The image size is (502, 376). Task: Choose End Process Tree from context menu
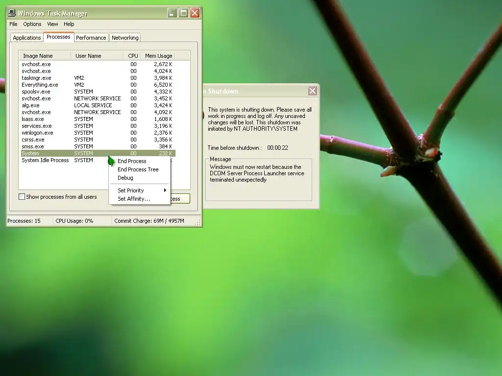[x=139, y=169]
